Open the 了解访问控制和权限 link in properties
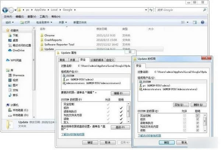221x150 pixels. (73, 134)
